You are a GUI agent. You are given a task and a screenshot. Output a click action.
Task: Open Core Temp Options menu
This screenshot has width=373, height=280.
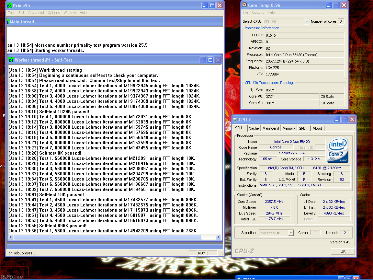point(258,12)
